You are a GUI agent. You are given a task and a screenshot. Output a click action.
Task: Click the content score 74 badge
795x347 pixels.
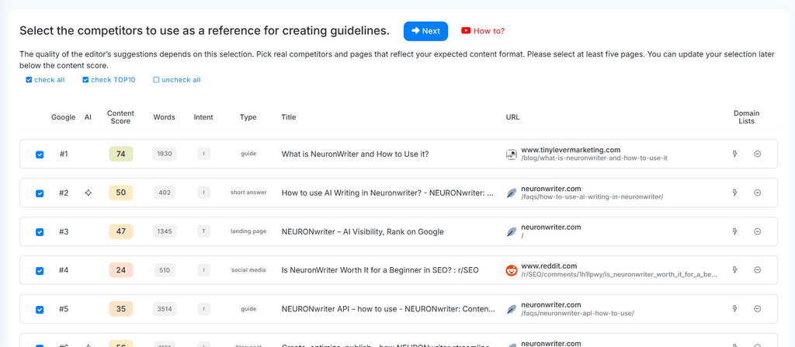click(x=120, y=154)
